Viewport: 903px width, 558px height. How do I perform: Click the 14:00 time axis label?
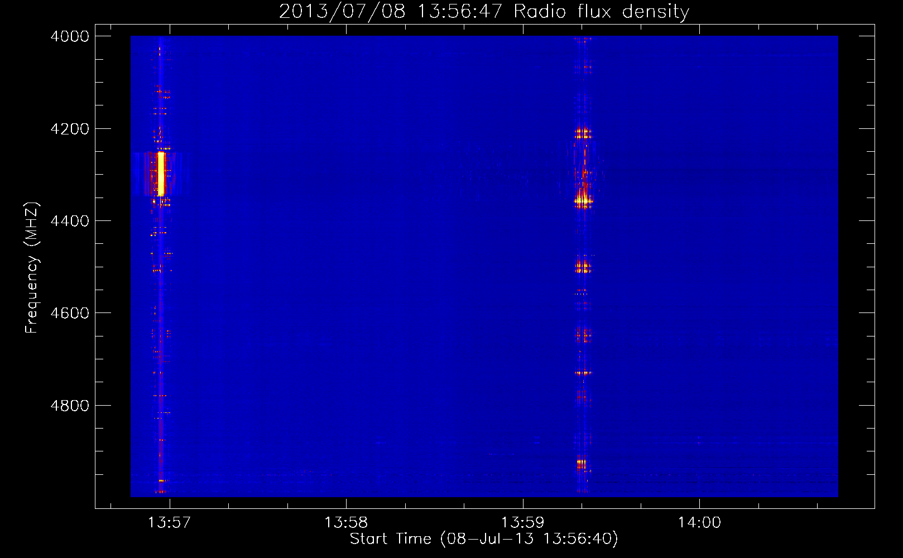pos(699,523)
